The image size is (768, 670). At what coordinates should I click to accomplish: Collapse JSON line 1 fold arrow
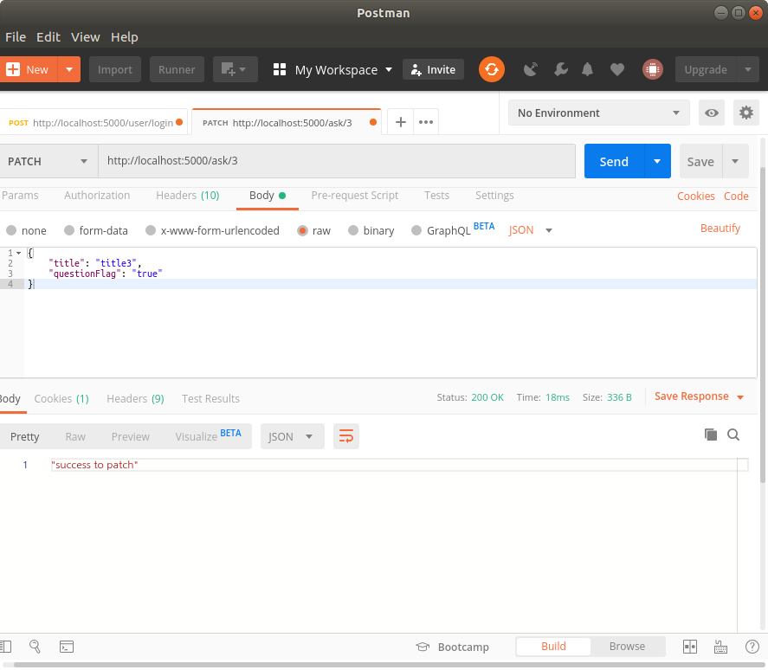pos(18,254)
